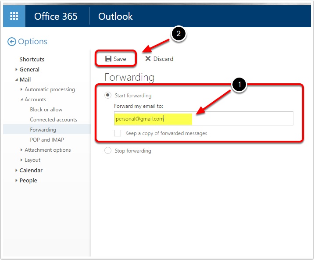Collapse the Accounts subsection
The height and width of the screenshot is (260, 314).
click(21, 100)
